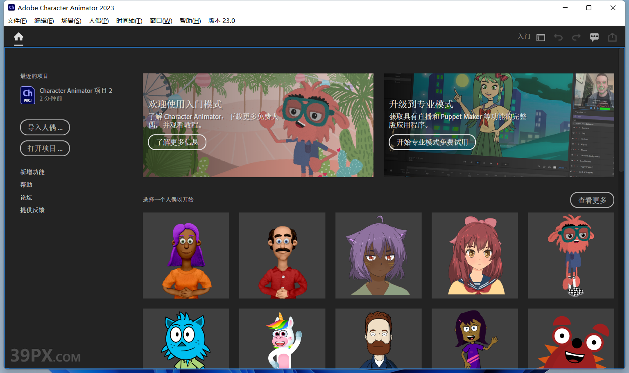The height and width of the screenshot is (373, 629).
Task: Maximize the Character Animator window
Action: pyautogui.click(x=589, y=8)
